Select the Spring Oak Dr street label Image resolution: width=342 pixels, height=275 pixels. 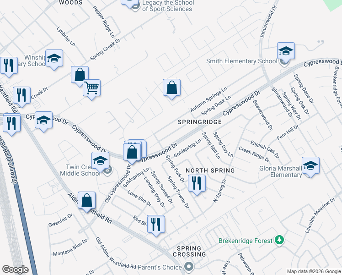coord(299,101)
